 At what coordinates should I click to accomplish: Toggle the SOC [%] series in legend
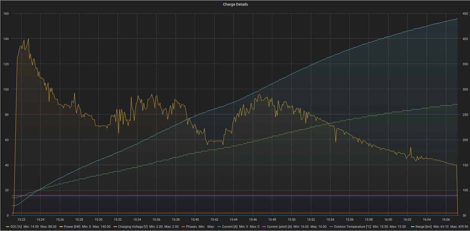(16, 227)
